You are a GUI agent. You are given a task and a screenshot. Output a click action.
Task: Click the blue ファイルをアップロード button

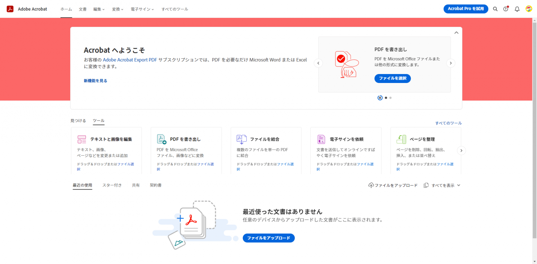click(x=268, y=238)
